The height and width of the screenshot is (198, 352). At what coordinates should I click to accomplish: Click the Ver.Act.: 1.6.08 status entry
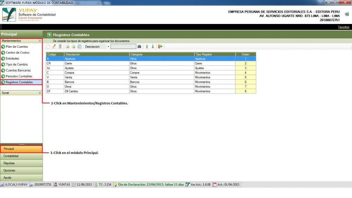point(199,185)
